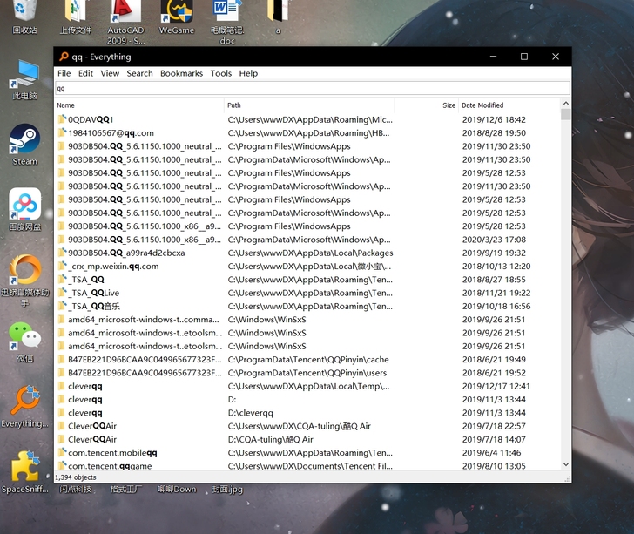
Task: Select 903DB504.QQ_a99ra4d2cbcxa result
Action: 307,253
